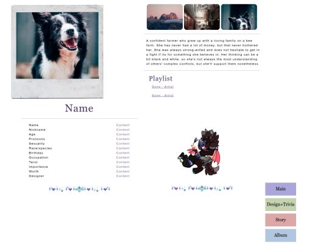Open the Main tab
Viewport: 329px width, 247px height.
[280, 189]
